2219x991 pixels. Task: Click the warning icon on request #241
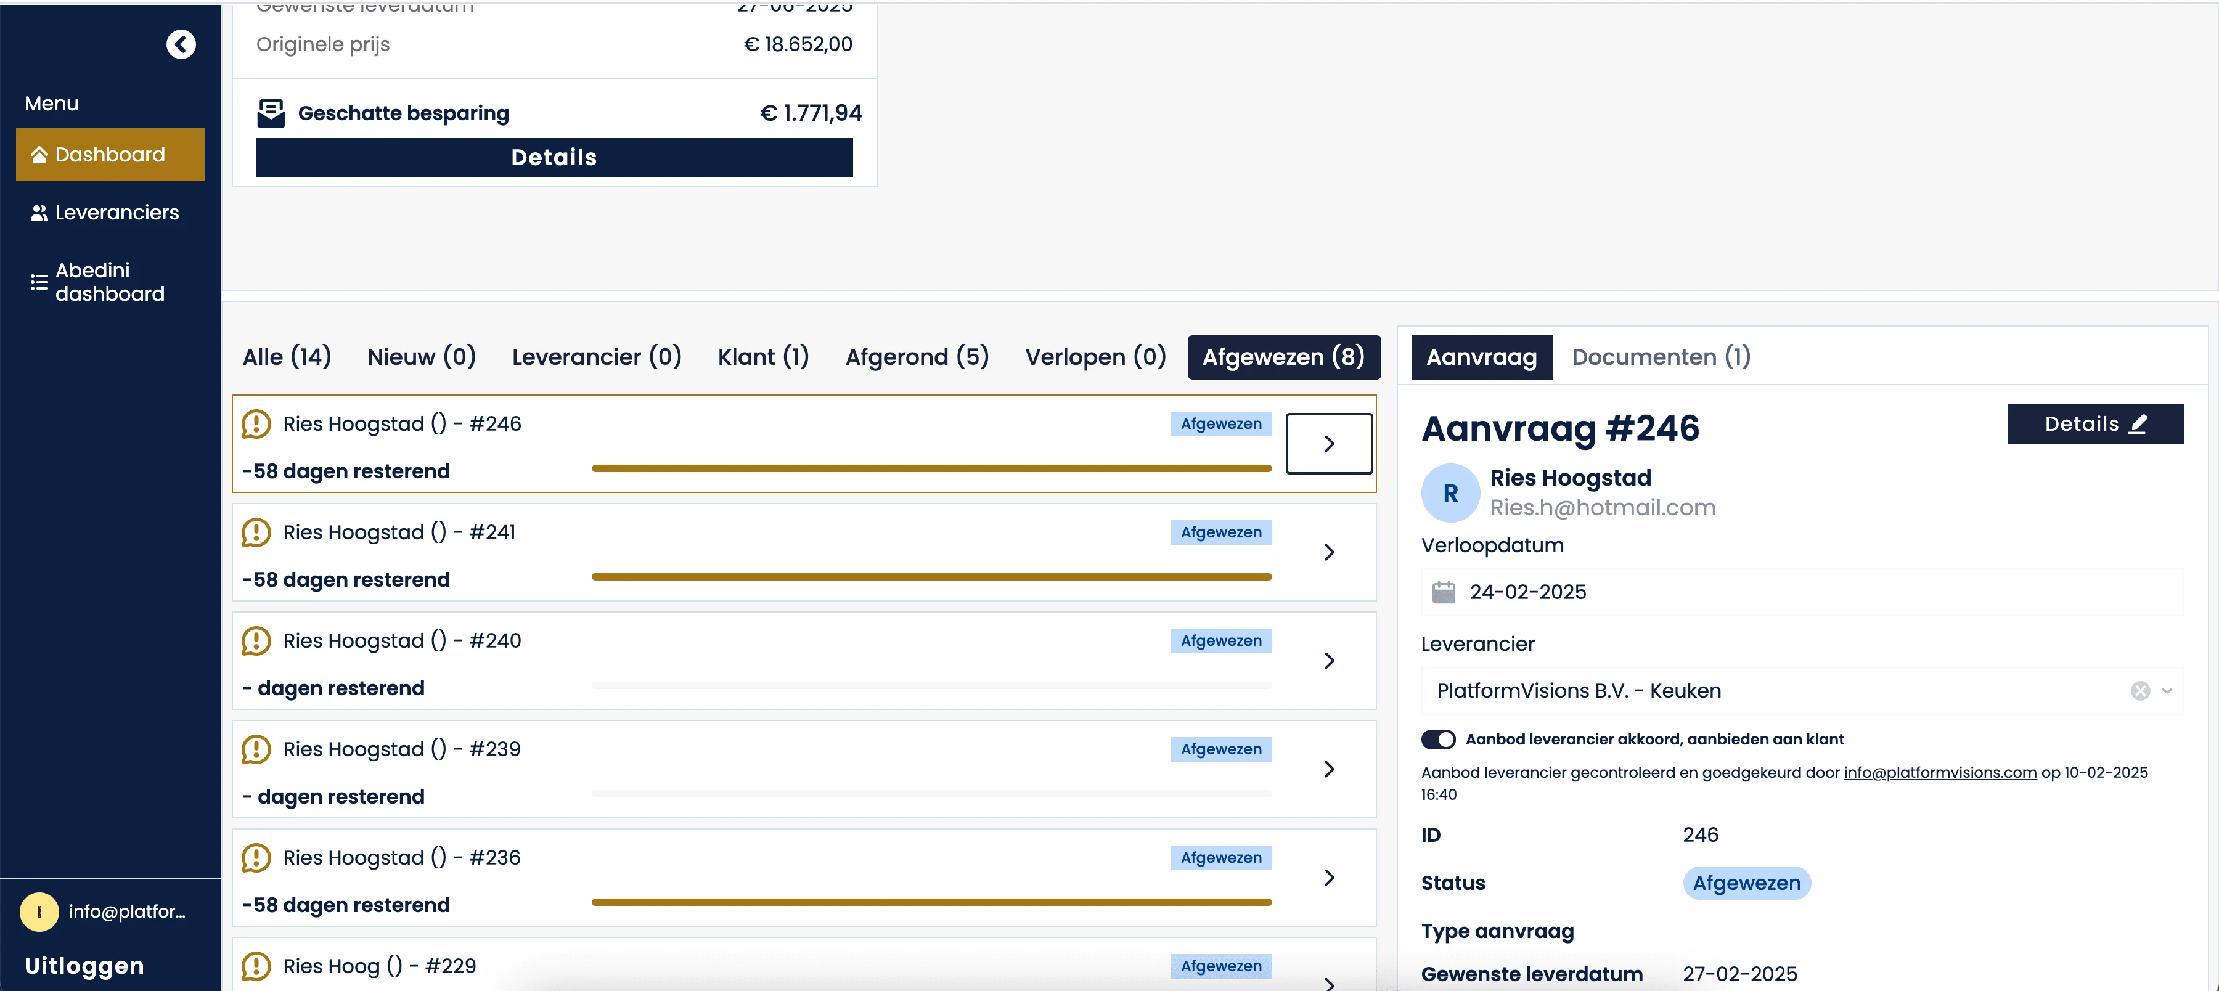click(256, 532)
